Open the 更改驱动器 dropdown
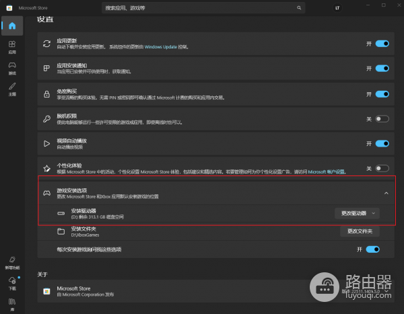This screenshot has height=314, width=404. (357, 213)
